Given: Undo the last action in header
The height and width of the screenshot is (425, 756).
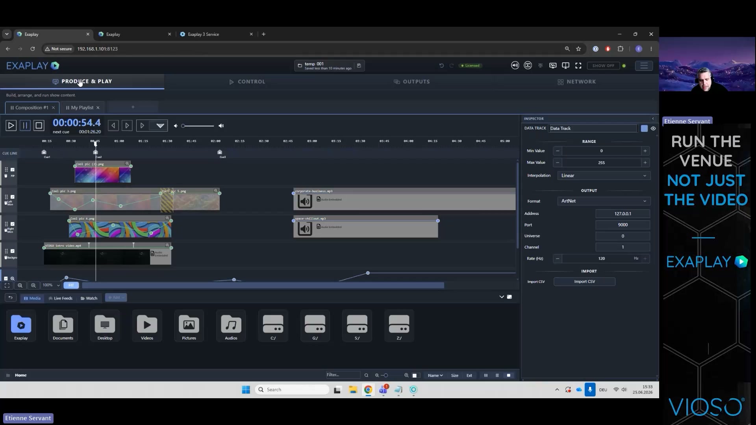Looking at the screenshot, I should 441,66.
